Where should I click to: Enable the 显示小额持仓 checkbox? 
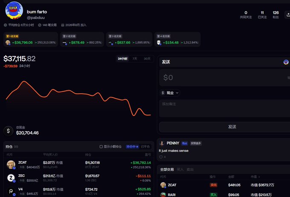point(101,147)
